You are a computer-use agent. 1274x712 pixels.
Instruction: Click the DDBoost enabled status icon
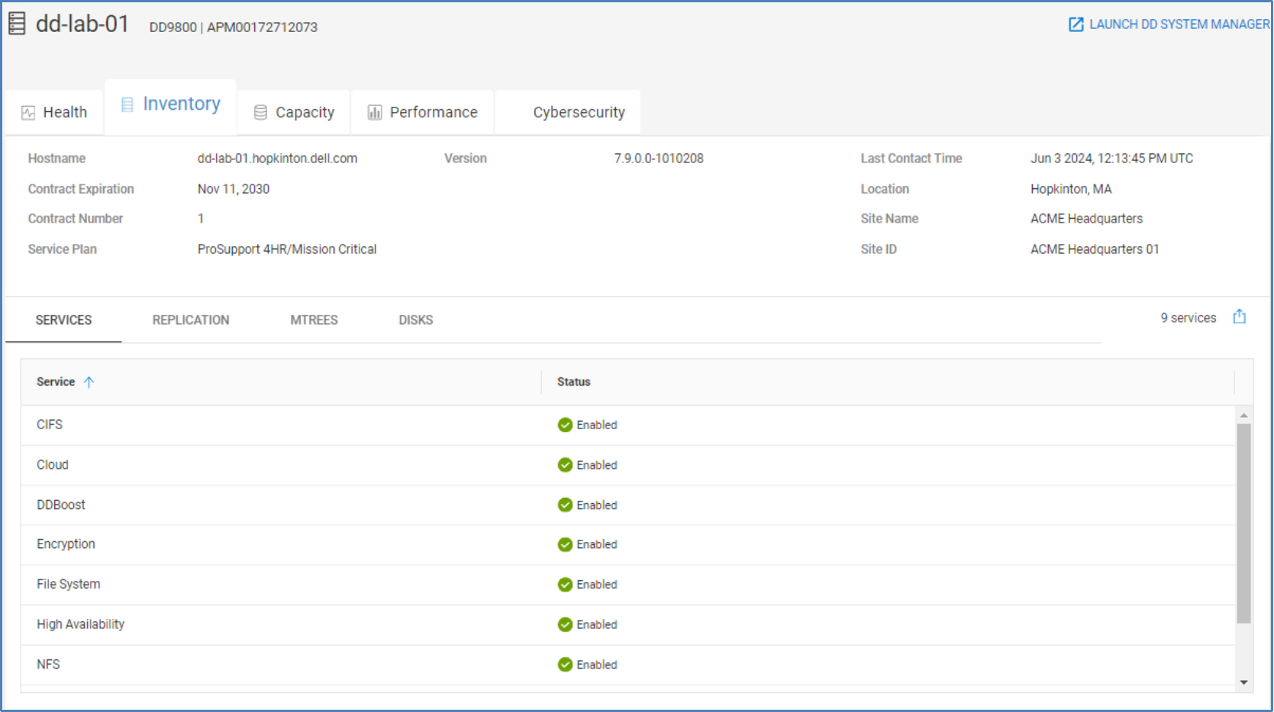[x=565, y=505]
